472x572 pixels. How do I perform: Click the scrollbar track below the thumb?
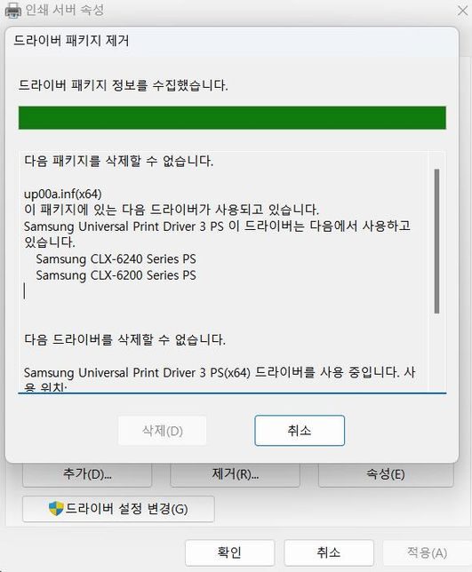coord(436,352)
